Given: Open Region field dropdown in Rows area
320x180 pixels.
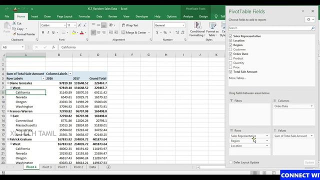Looking at the screenshot, I should point(267,141).
